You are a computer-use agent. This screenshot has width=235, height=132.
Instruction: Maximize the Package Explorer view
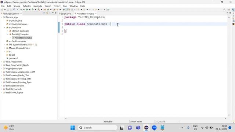click(x=55, y=13)
